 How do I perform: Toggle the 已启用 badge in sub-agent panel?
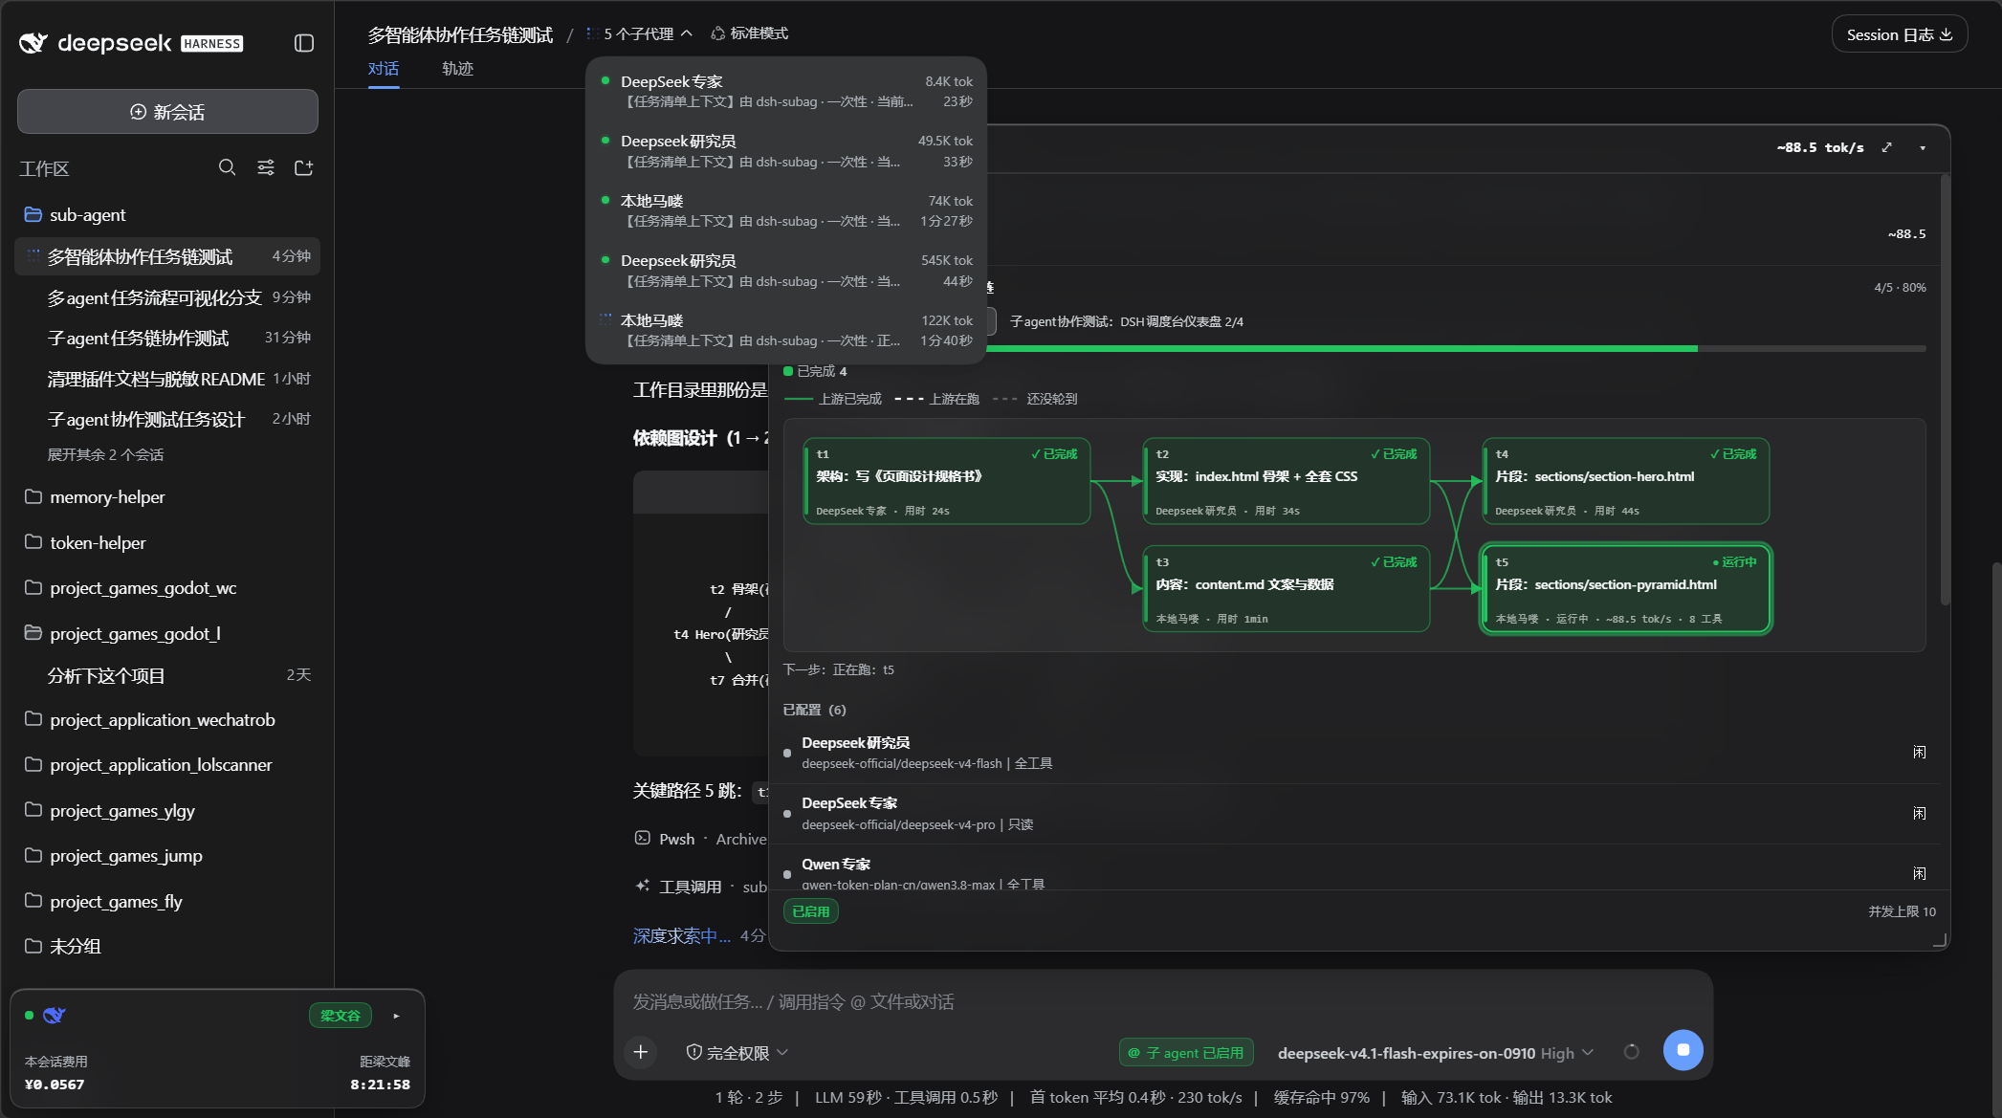811,911
